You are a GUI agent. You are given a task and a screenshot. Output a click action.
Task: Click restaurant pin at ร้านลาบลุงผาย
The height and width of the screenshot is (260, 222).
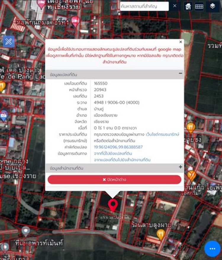coord(161,234)
